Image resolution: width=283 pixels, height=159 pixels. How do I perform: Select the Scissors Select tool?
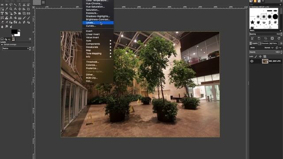point(24,5)
